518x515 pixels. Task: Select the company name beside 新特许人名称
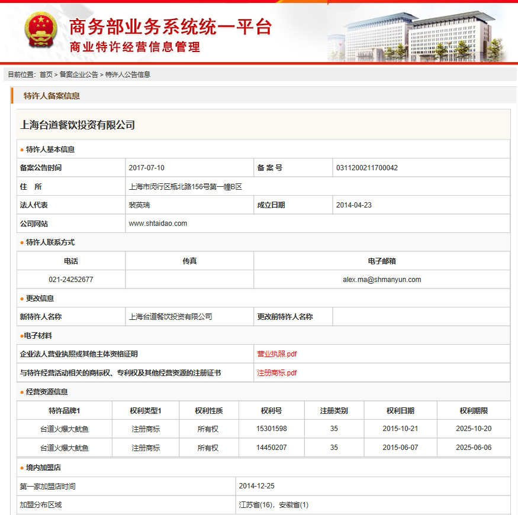click(170, 317)
